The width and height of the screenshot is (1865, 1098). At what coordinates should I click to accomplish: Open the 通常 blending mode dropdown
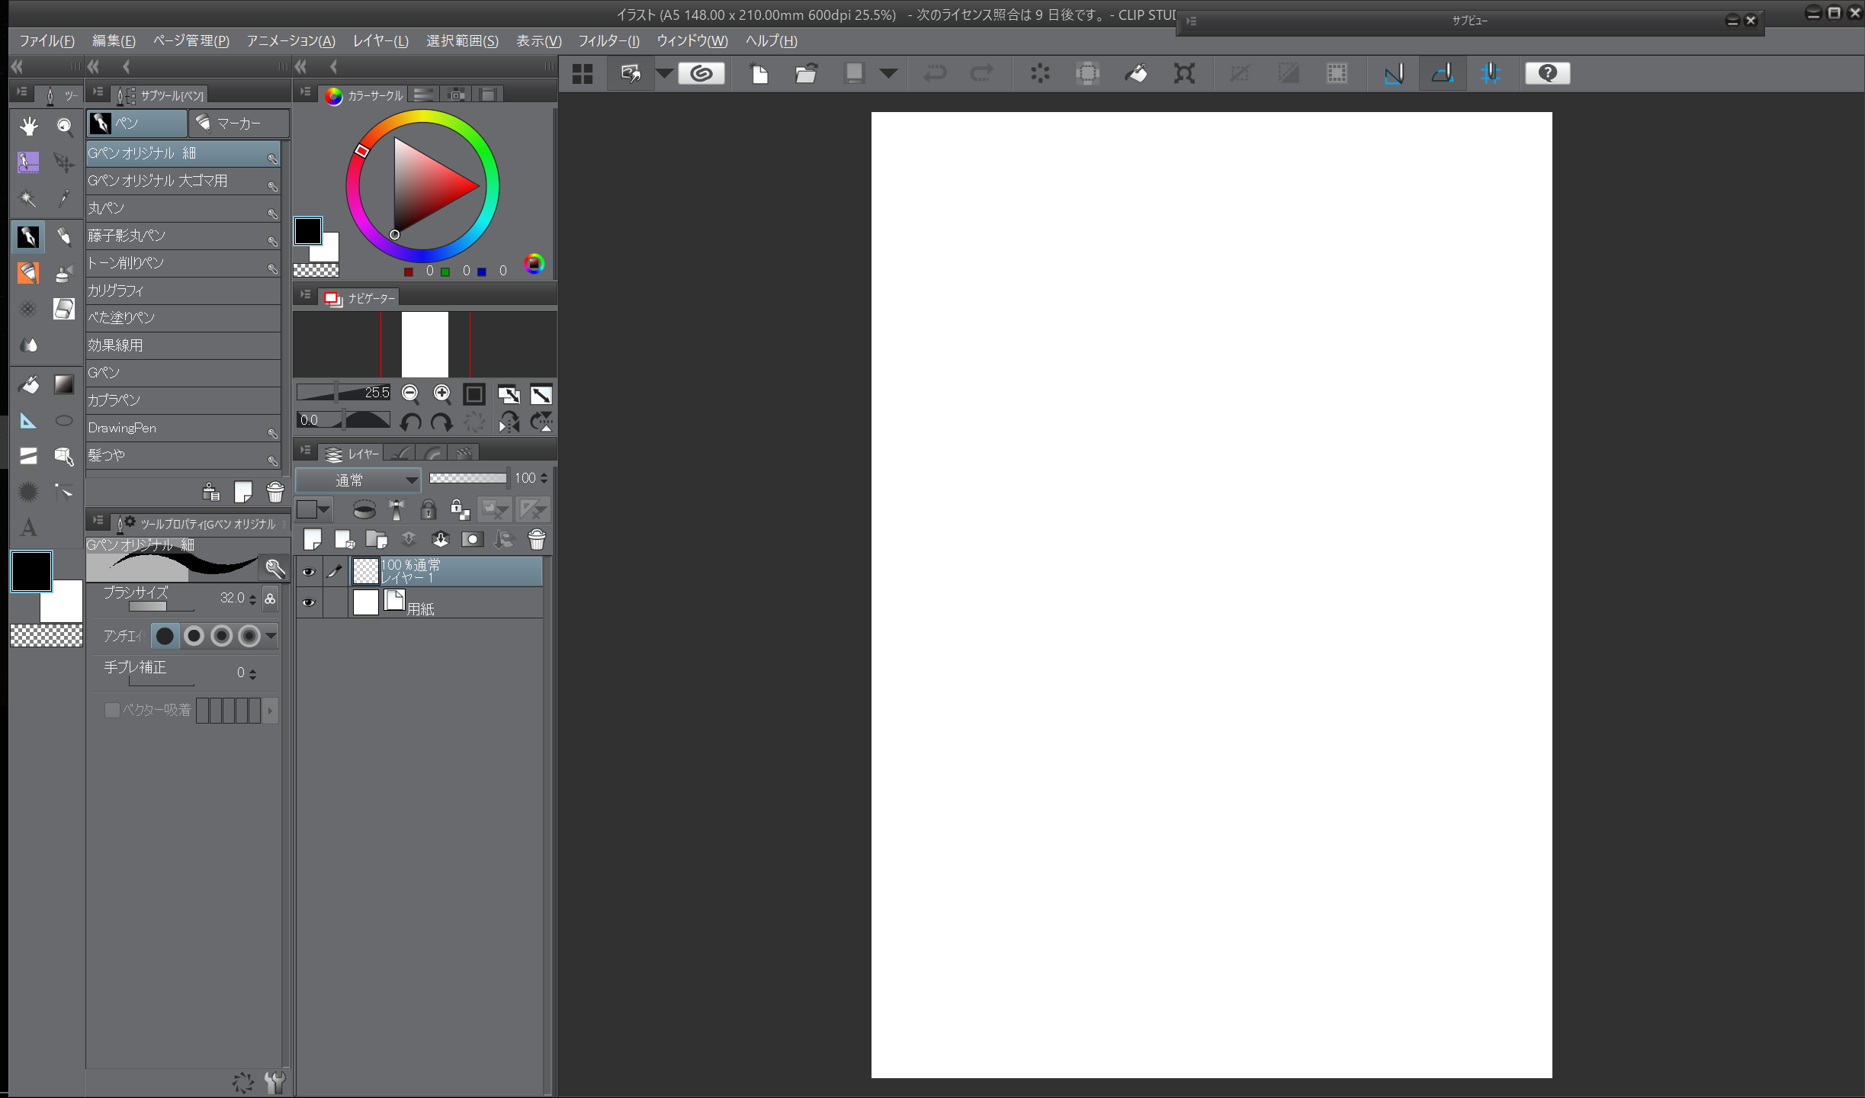point(358,480)
